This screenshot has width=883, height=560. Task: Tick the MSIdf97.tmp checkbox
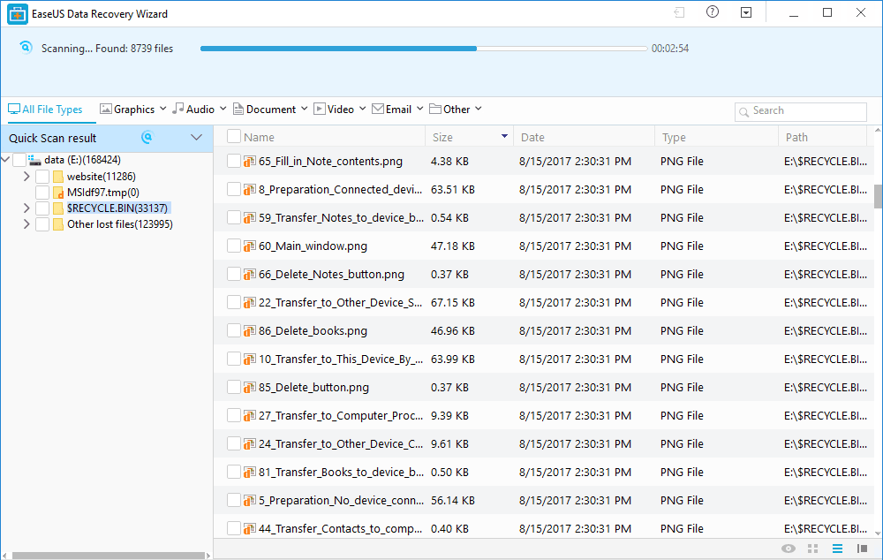tap(42, 193)
